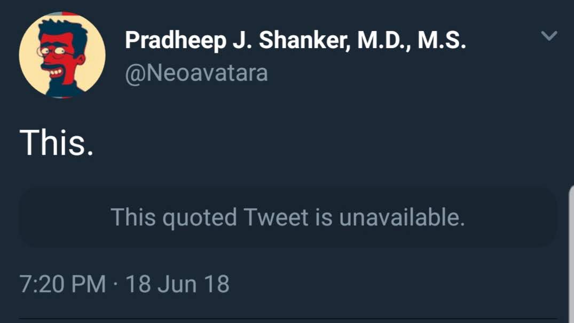Click the first name "Pradheep" in header
Image resolution: width=574 pixels, height=323 pixels.
click(176, 41)
